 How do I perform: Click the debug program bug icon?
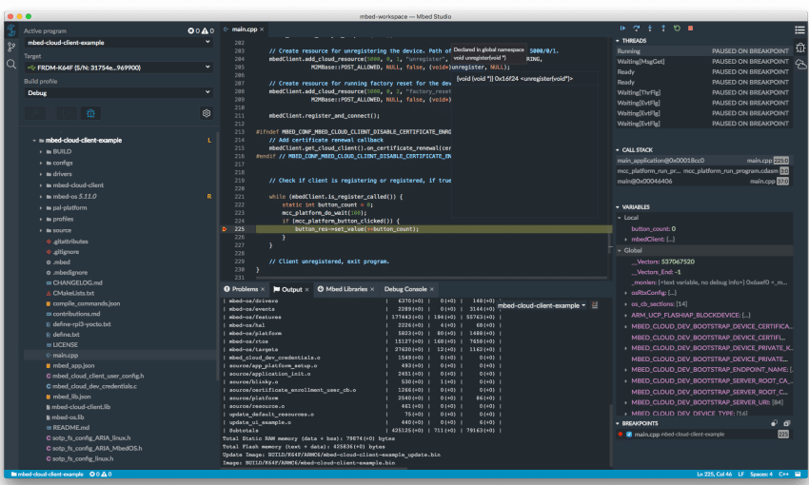90,113
